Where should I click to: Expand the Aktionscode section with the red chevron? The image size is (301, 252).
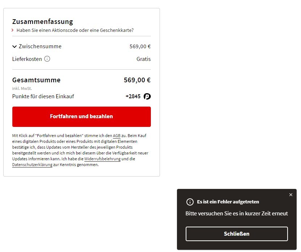tap(13, 30)
